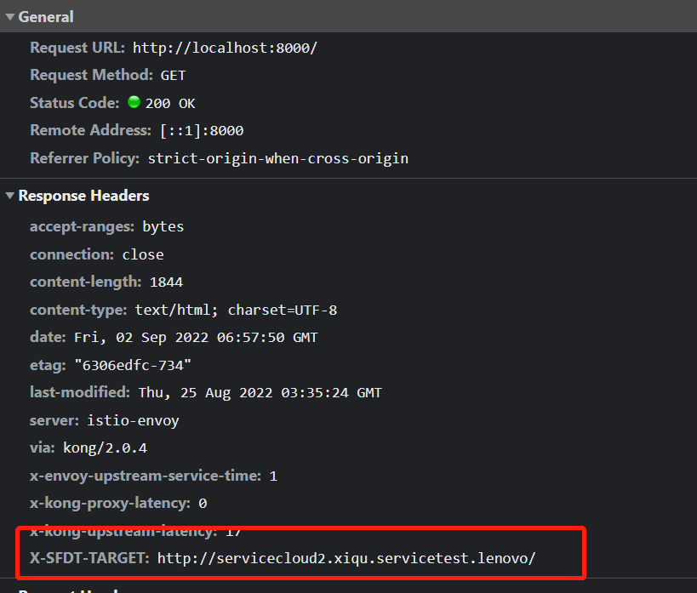Image resolution: width=697 pixels, height=593 pixels.
Task: Click the green status code indicator
Action: tap(134, 102)
